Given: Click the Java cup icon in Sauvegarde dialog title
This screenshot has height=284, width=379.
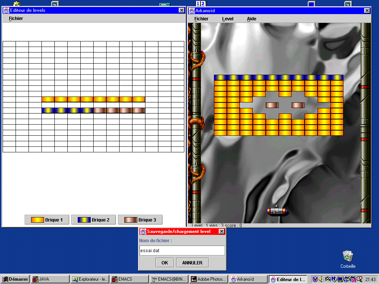Looking at the screenshot, I should click(x=143, y=231).
